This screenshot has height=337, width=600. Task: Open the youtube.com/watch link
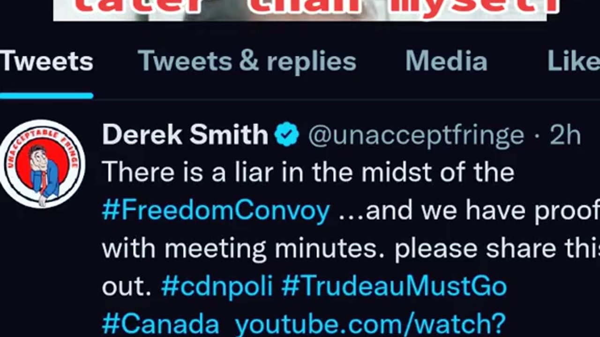(x=370, y=324)
